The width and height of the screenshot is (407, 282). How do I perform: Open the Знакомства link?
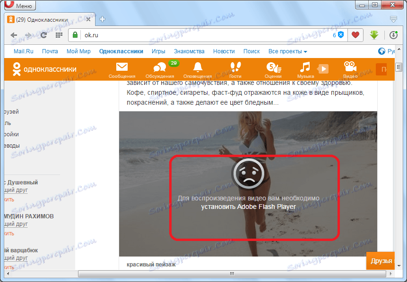click(189, 51)
